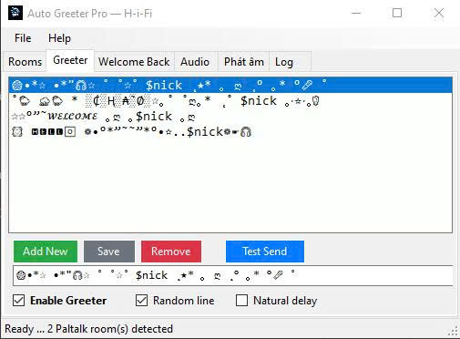Toggle the Enable Greeter checkbox
This screenshot has width=460, height=339.
[19, 301]
